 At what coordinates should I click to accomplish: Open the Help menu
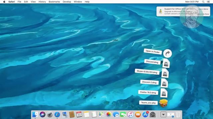click(x=87, y=2)
